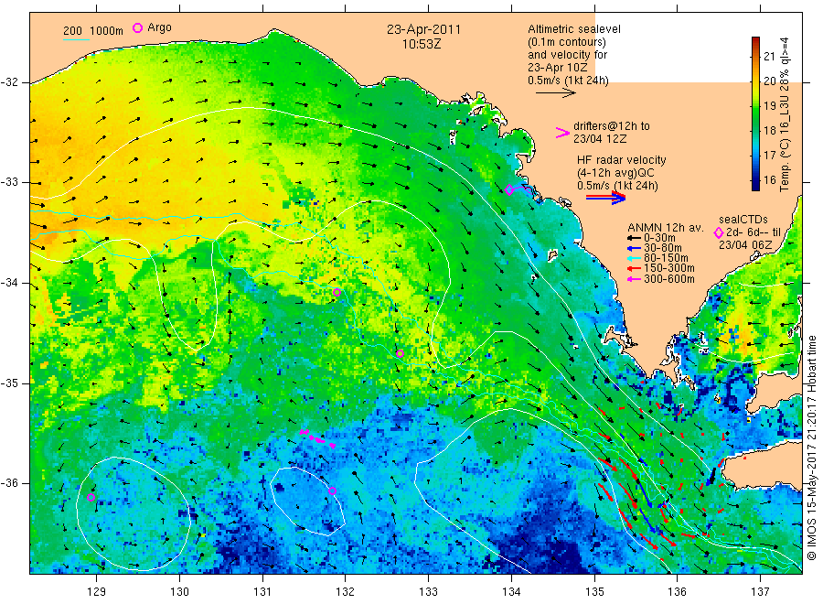823x604 pixels.
Task: Click the 20 degree colorbar tick label
Action: [769, 81]
